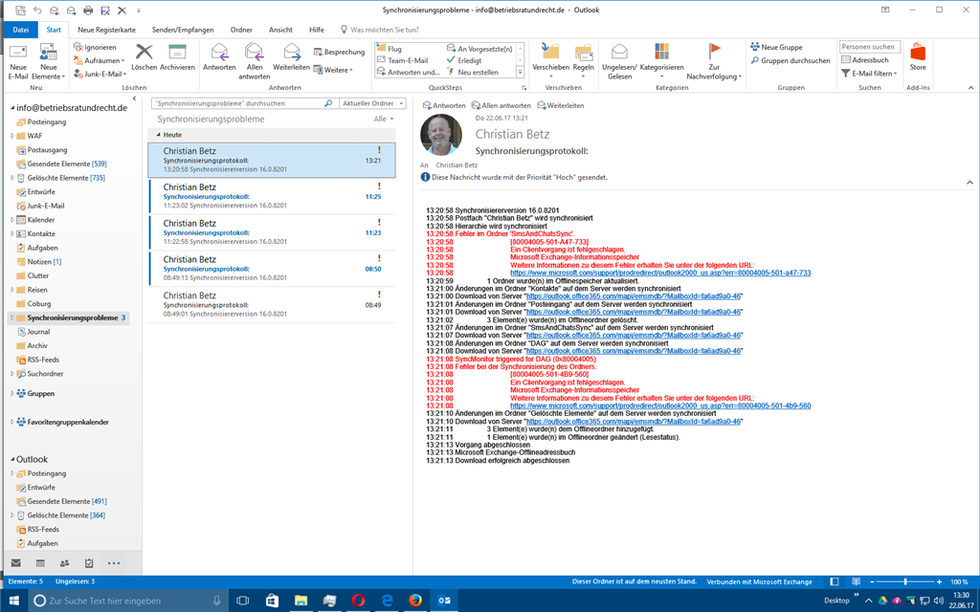Click the Windows Start button
This screenshot has height=612, width=980.
point(13,601)
